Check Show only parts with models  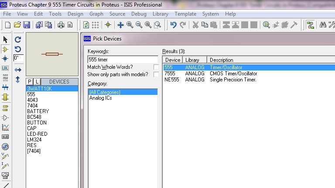coord(156,74)
